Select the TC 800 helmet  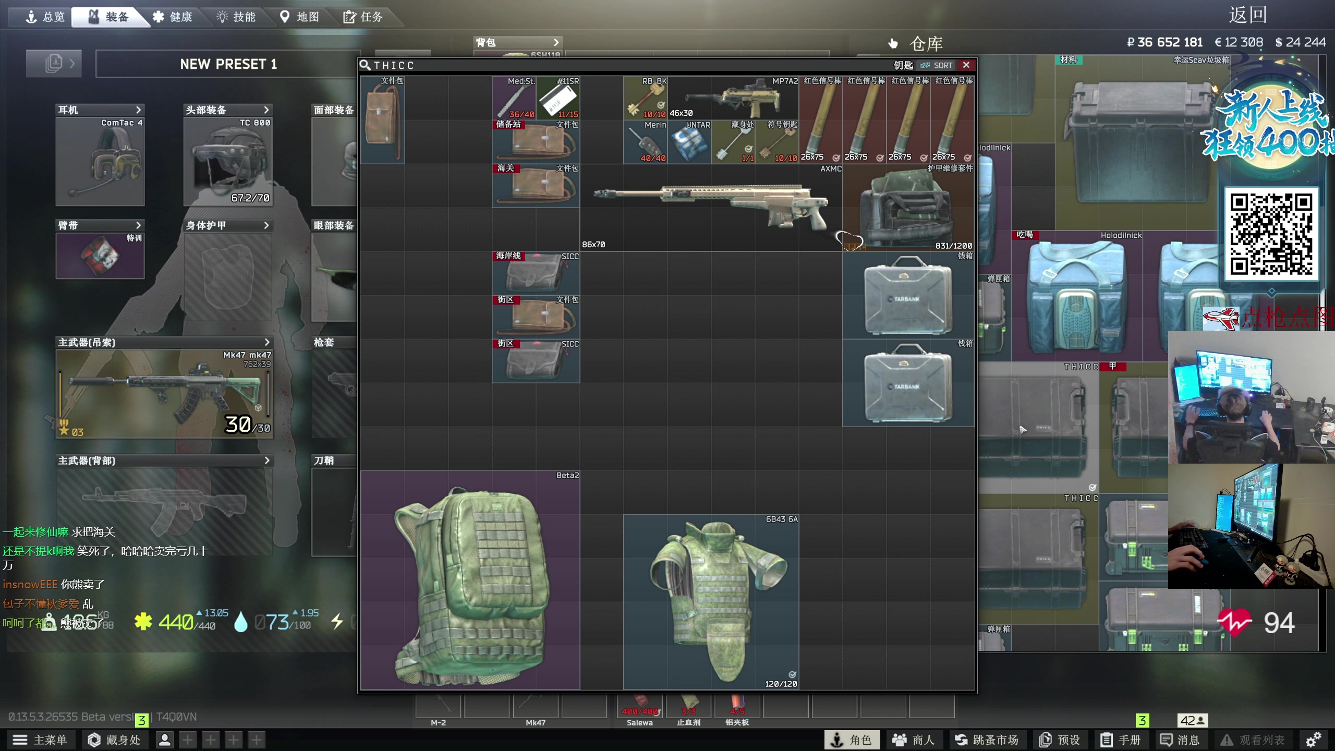click(228, 162)
